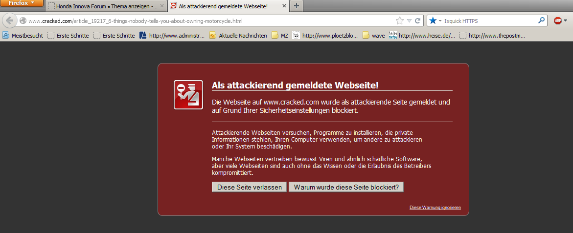This screenshot has width=573, height=233.
Task: Click 'Diese Seite verlassen' button
Action: tap(249, 187)
